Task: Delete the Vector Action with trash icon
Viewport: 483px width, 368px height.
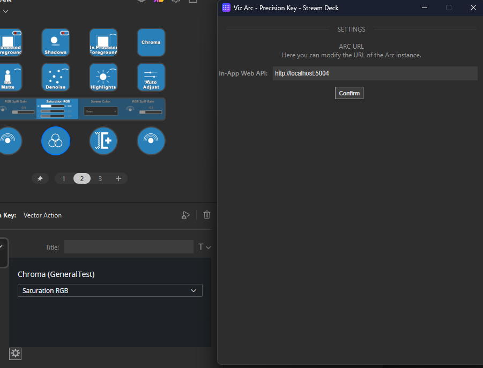Action: (207, 215)
